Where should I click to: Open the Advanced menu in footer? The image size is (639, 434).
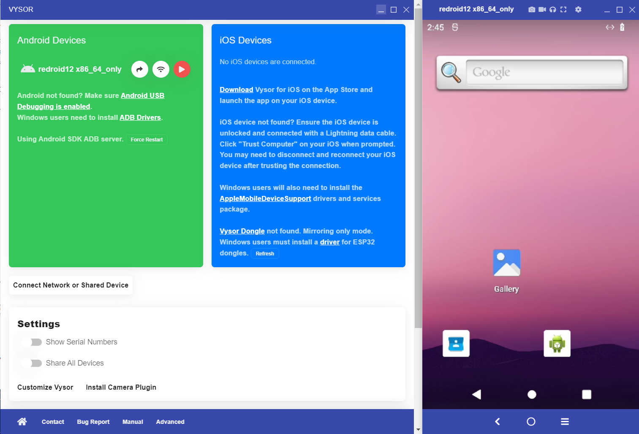click(170, 422)
